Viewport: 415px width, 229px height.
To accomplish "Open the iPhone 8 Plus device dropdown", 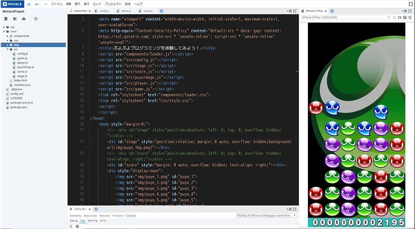I will [346, 17].
